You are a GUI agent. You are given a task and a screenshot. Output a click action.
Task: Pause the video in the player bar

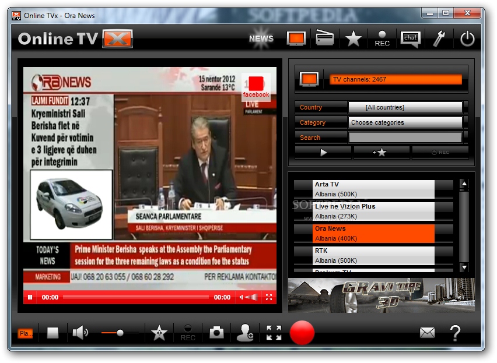tap(30, 297)
